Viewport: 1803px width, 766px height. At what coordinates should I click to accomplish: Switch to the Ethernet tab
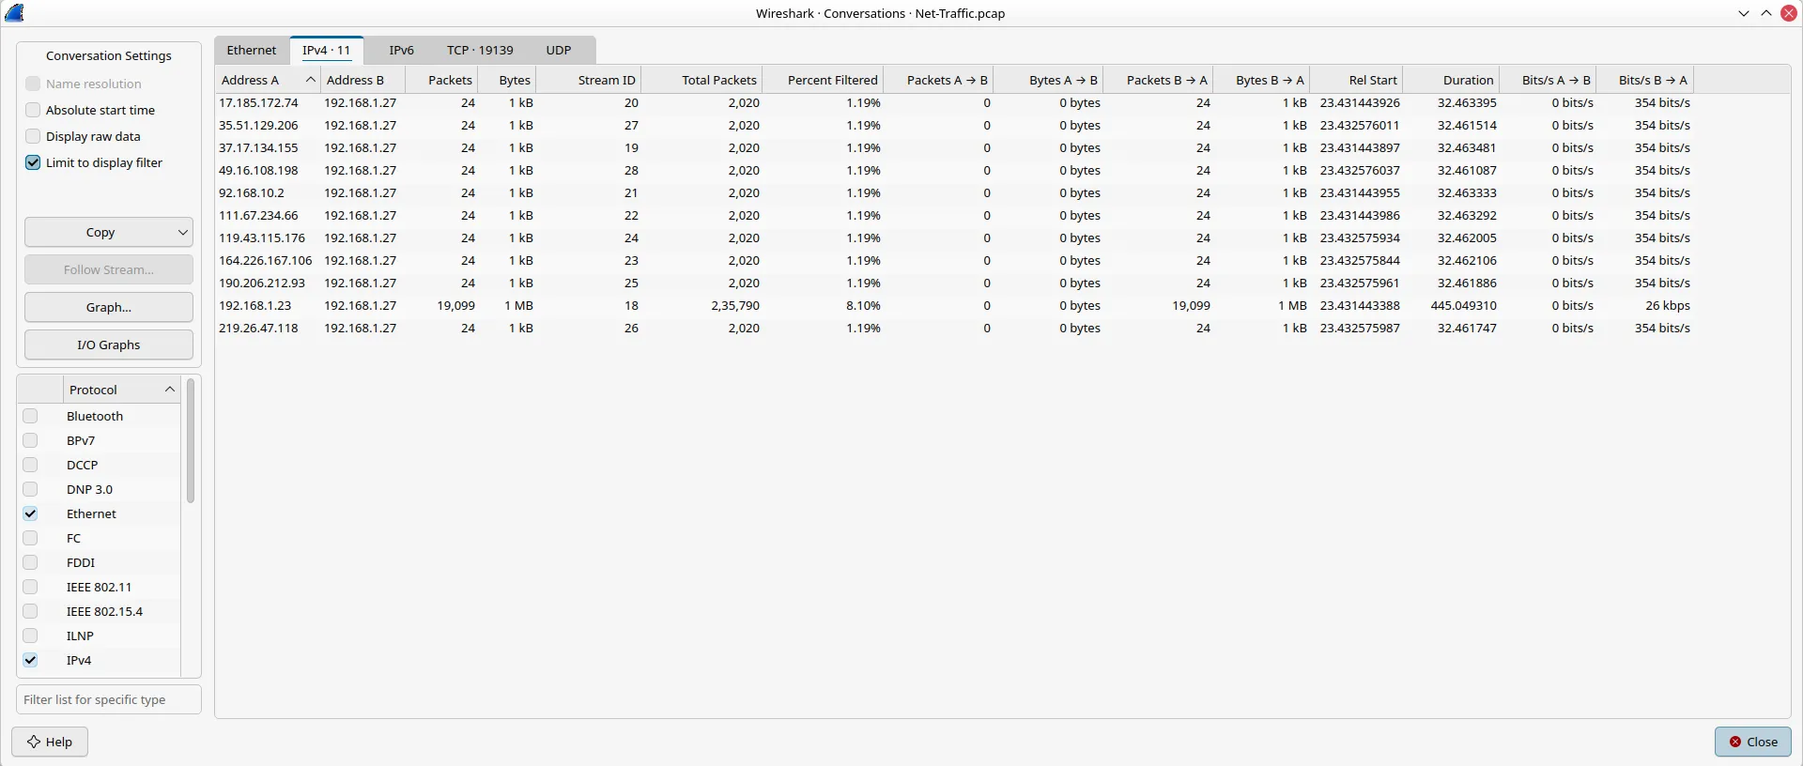coord(252,50)
